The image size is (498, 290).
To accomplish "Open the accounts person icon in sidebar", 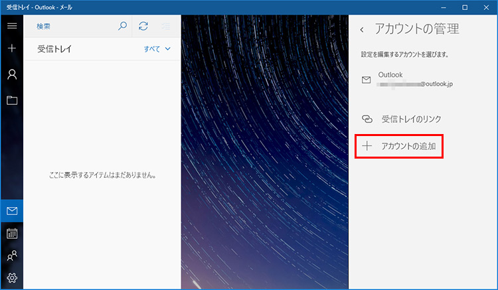I will pyautogui.click(x=11, y=74).
